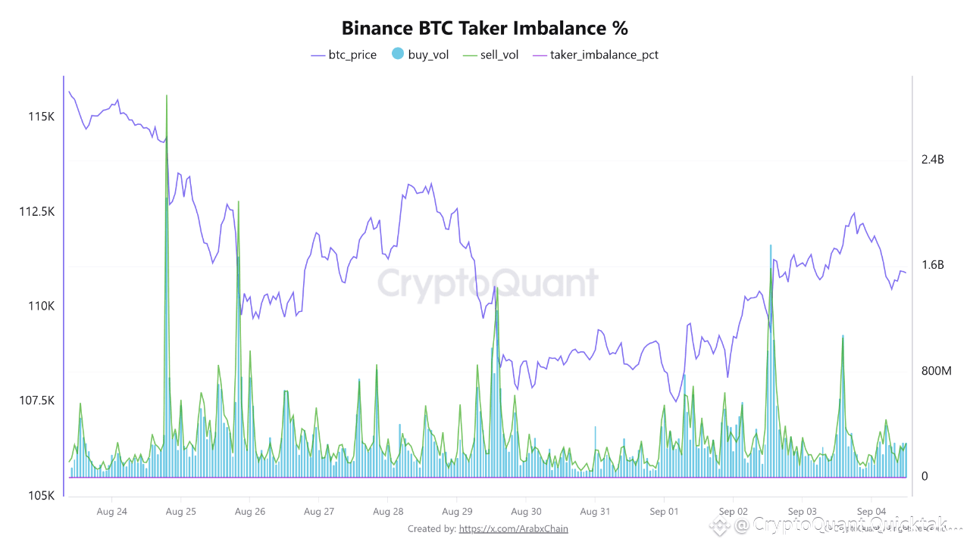Click the Binance BTC Taker Imbalance % title
Viewport: 970px width, 545px height.
click(x=485, y=28)
